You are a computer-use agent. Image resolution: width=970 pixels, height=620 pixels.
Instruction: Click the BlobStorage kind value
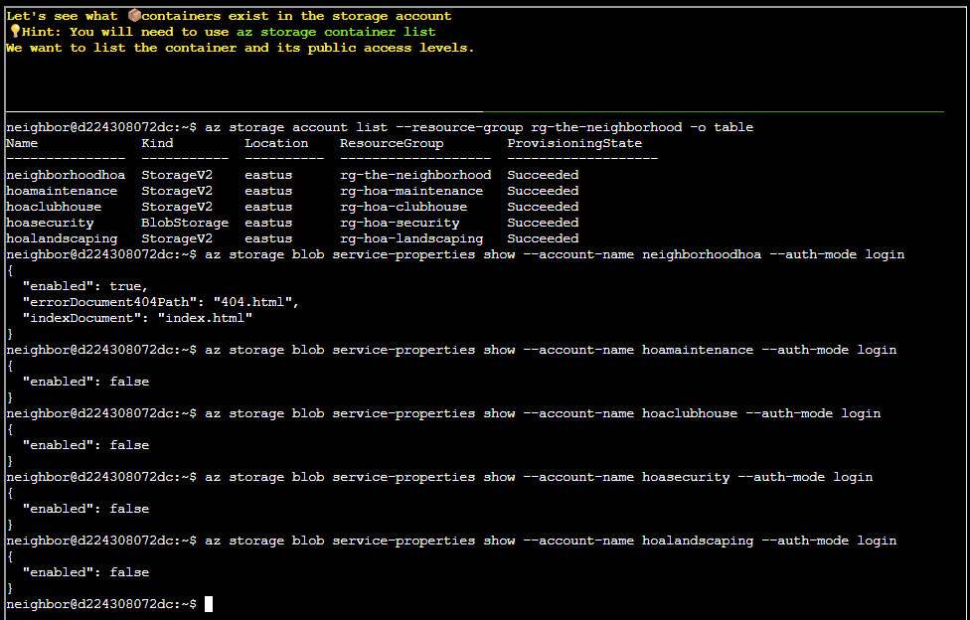pos(185,223)
